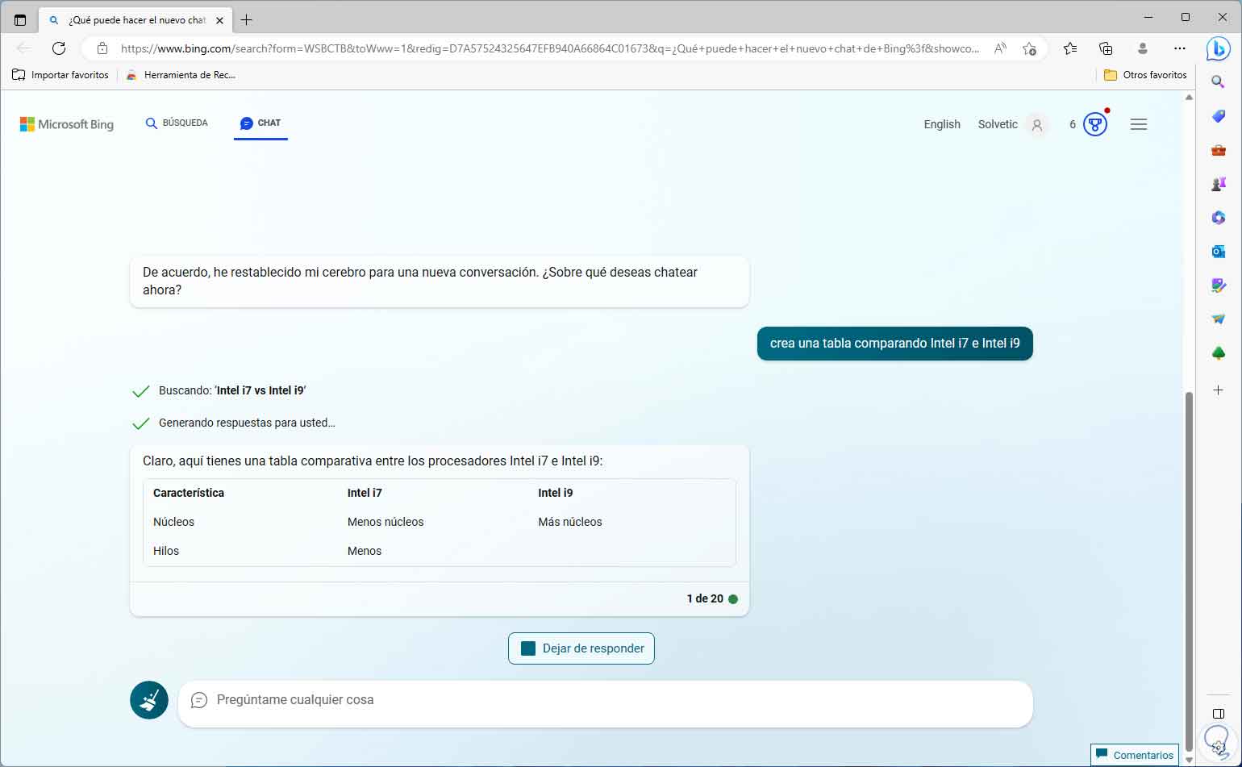Open the Solvetic account name
Viewport: 1242px width, 767px height.
(x=998, y=124)
